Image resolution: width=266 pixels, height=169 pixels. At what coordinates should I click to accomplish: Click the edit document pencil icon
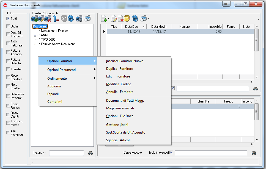pos(114,19)
